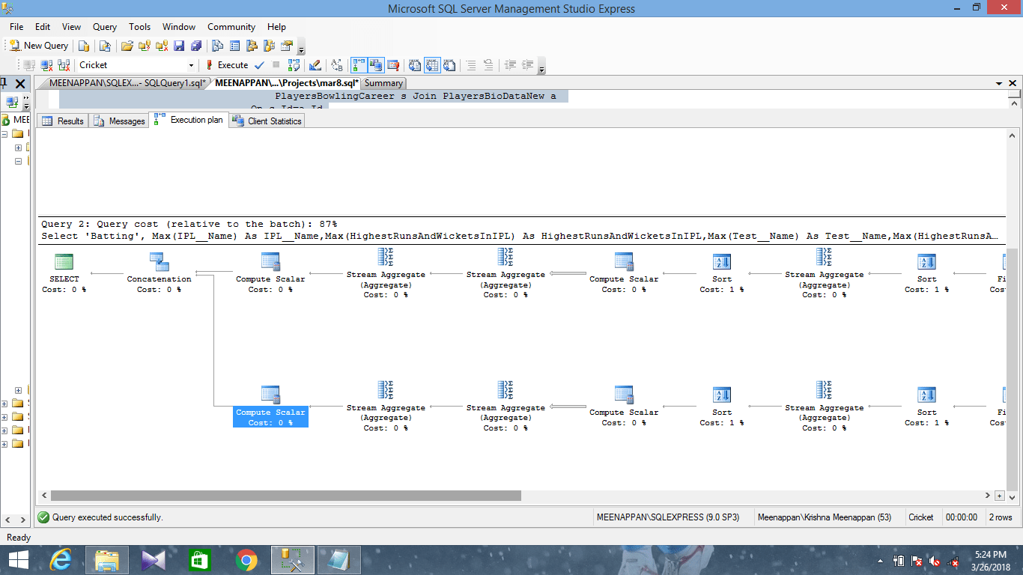Open the Properties Window icon
This screenshot has height=575, width=1023.
coord(287,46)
